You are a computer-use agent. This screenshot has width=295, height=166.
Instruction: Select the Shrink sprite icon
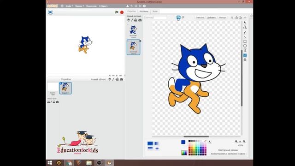[x=140, y=6]
